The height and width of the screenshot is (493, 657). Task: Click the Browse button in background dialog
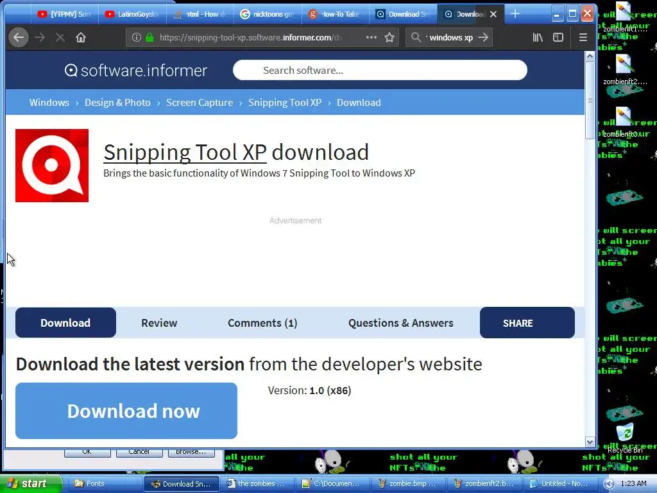[191, 452]
